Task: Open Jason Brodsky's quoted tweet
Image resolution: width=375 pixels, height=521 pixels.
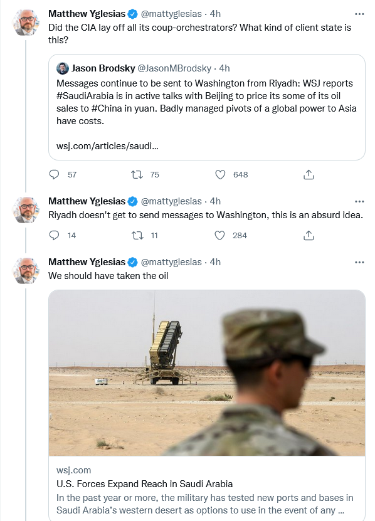Action: click(207, 107)
